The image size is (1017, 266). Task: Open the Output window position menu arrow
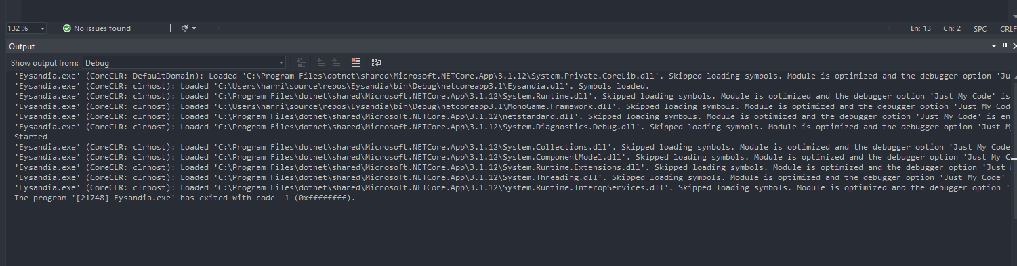(x=994, y=47)
